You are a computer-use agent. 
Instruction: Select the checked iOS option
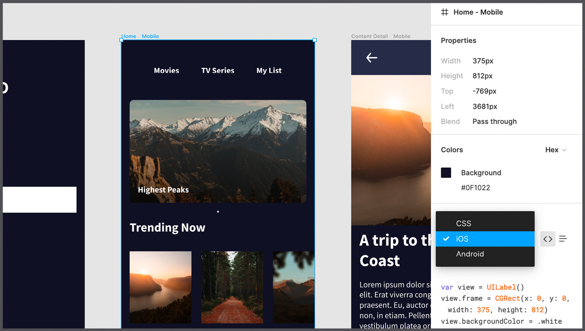pos(485,239)
